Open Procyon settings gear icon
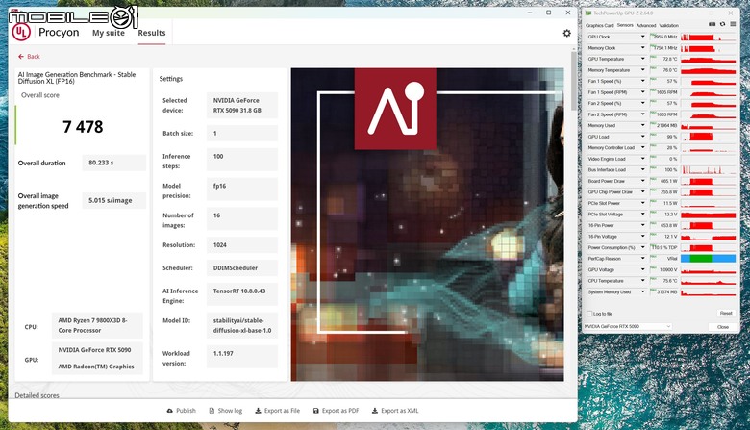 [566, 33]
